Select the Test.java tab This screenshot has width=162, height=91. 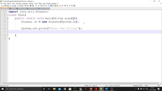5,9
